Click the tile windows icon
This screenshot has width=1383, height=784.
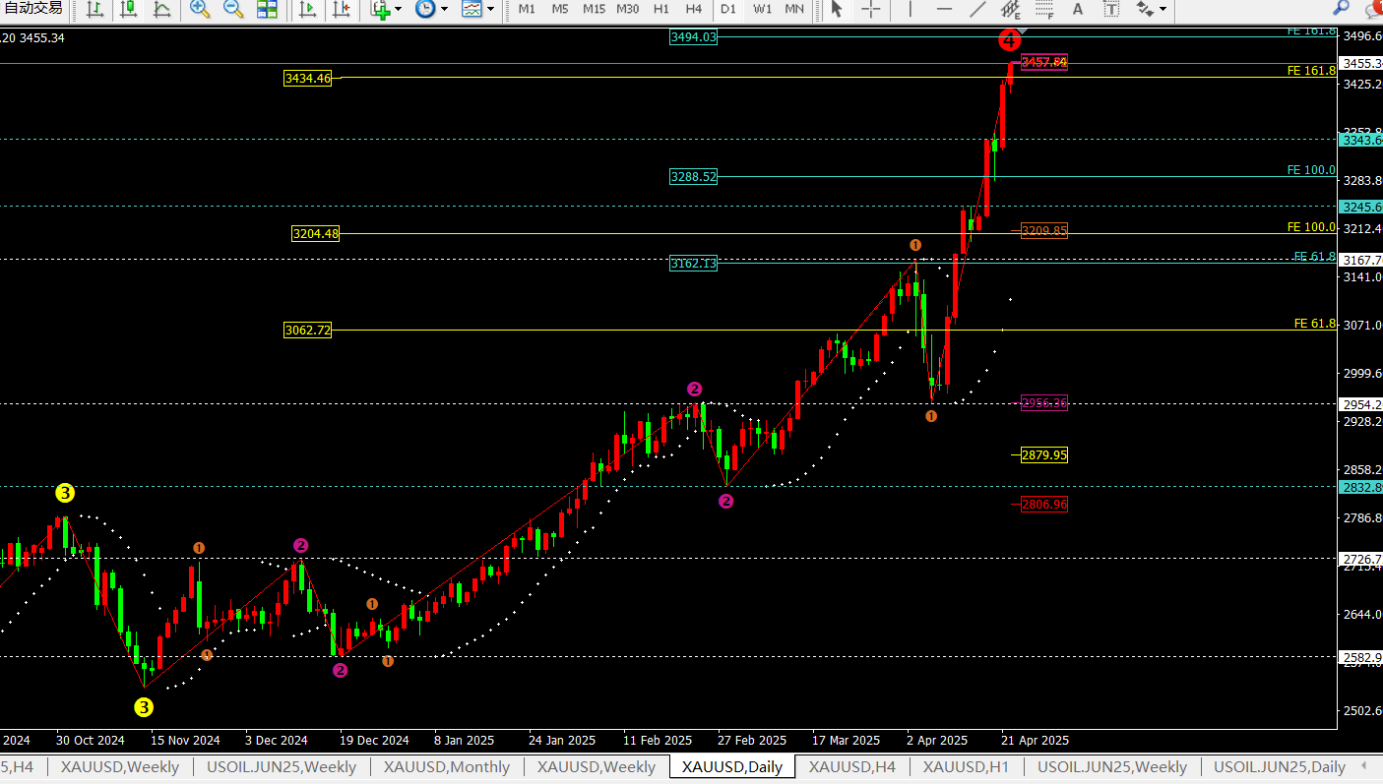(267, 9)
